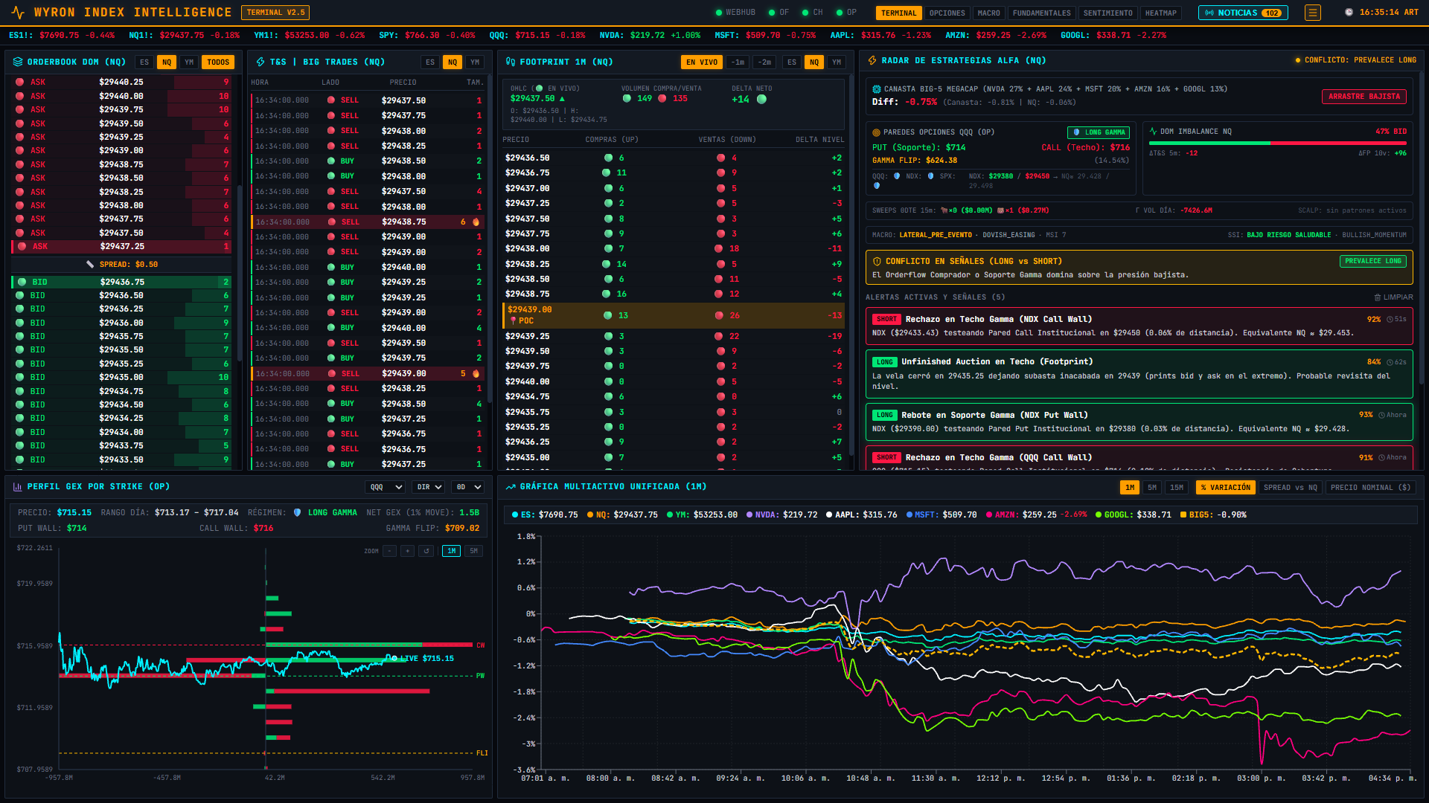Click the broadcast icon in Noticias button
Viewport: 1429px width, 803px height.
pos(1209,13)
